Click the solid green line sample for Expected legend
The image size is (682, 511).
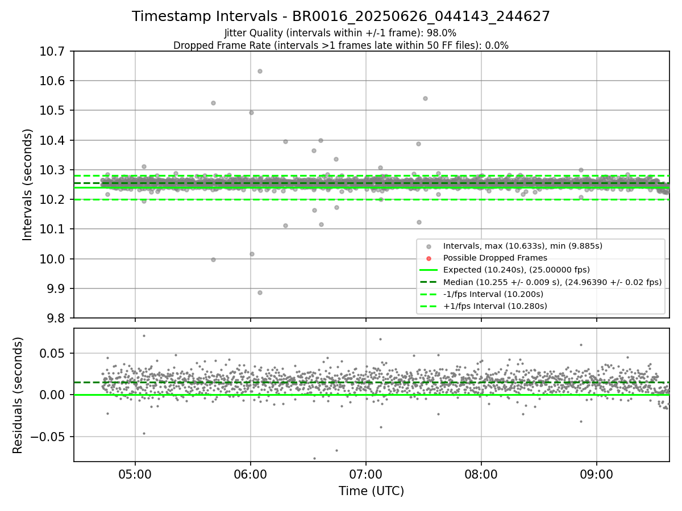click(x=429, y=270)
